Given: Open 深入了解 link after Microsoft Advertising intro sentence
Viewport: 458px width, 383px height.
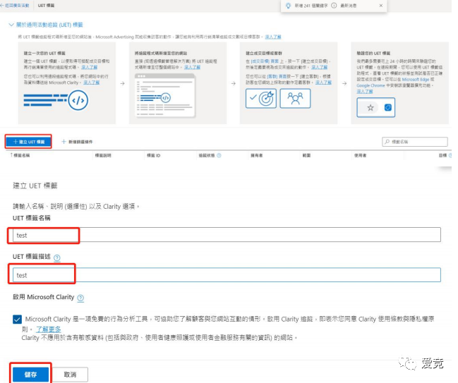Looking at the screenshot, I should pyautogui.click(x=273, y=37).
